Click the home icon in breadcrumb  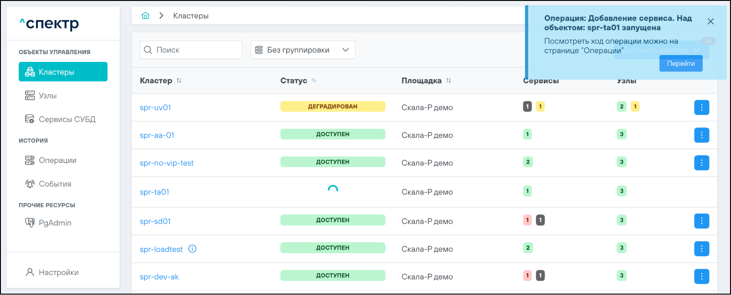[145, 16]
